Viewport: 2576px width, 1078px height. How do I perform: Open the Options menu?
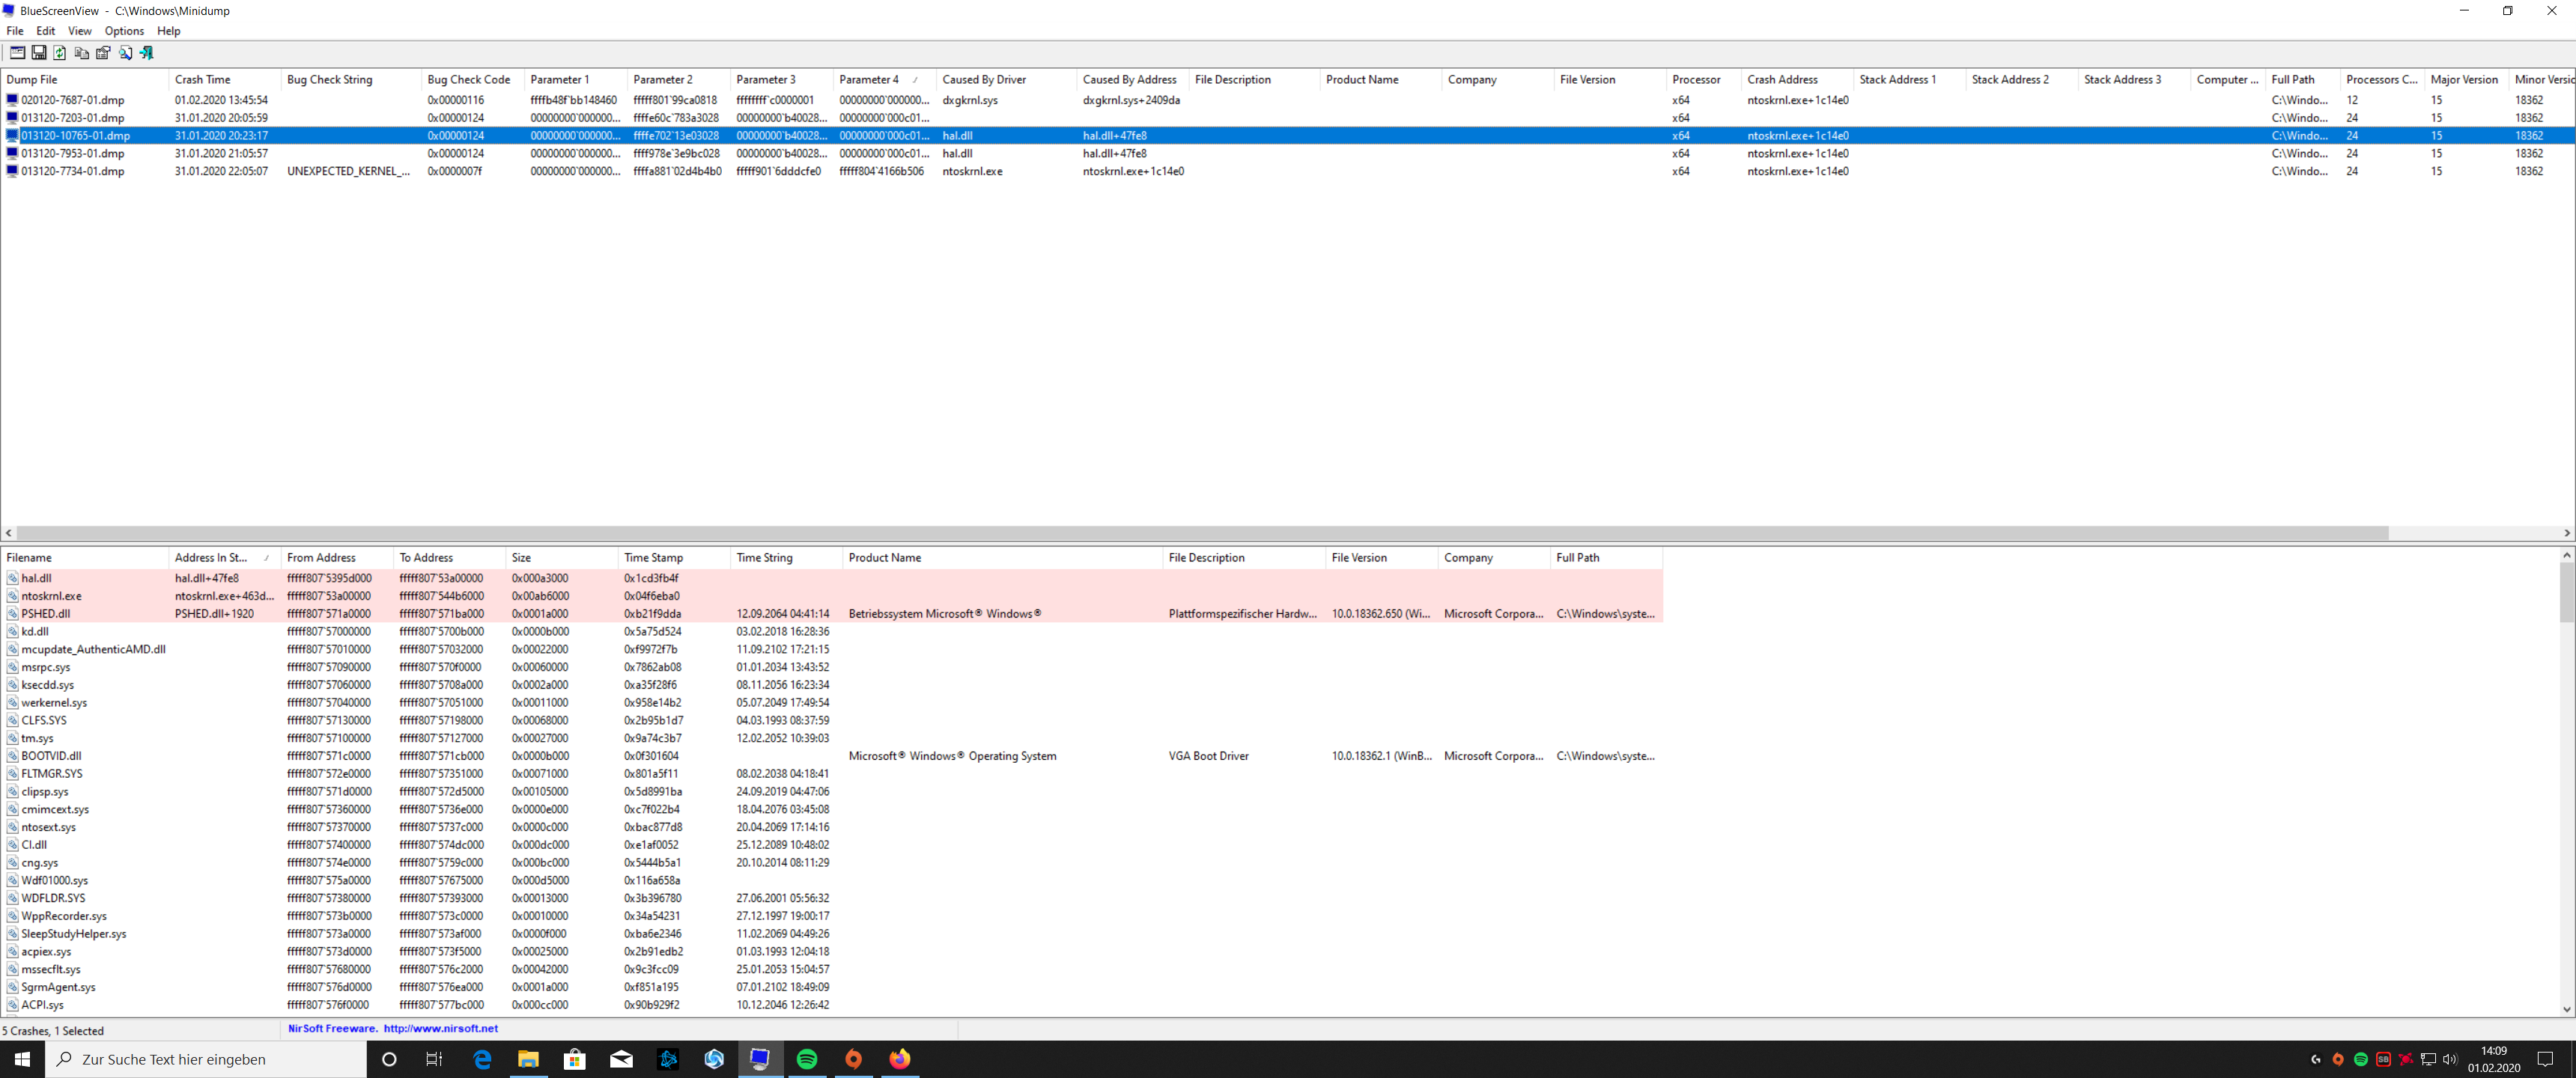pyautogui.click(x=124, y=31)
